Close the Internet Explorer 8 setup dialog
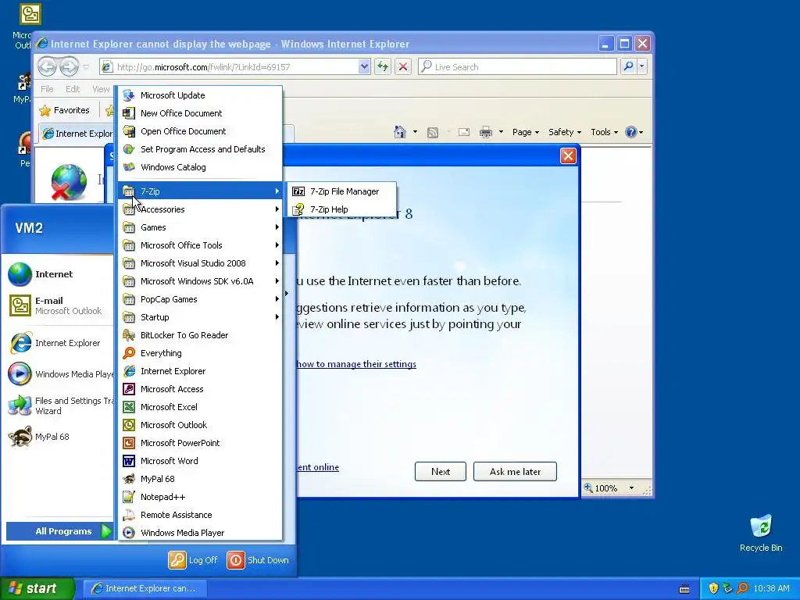Image resolution: width=800 pixels, height=600 pixels. pos(568,155)
